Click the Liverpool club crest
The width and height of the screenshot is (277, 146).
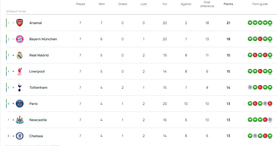tap(20, 71)
